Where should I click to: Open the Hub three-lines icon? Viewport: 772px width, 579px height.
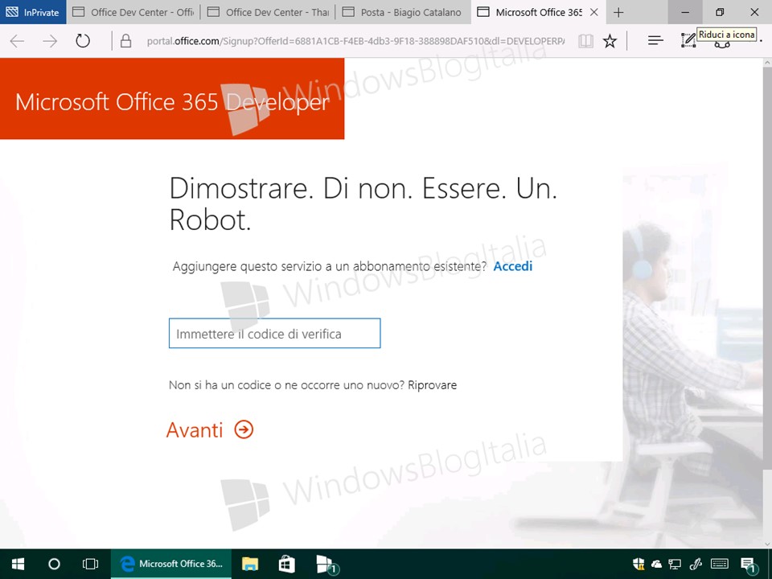tap(655, 41)
